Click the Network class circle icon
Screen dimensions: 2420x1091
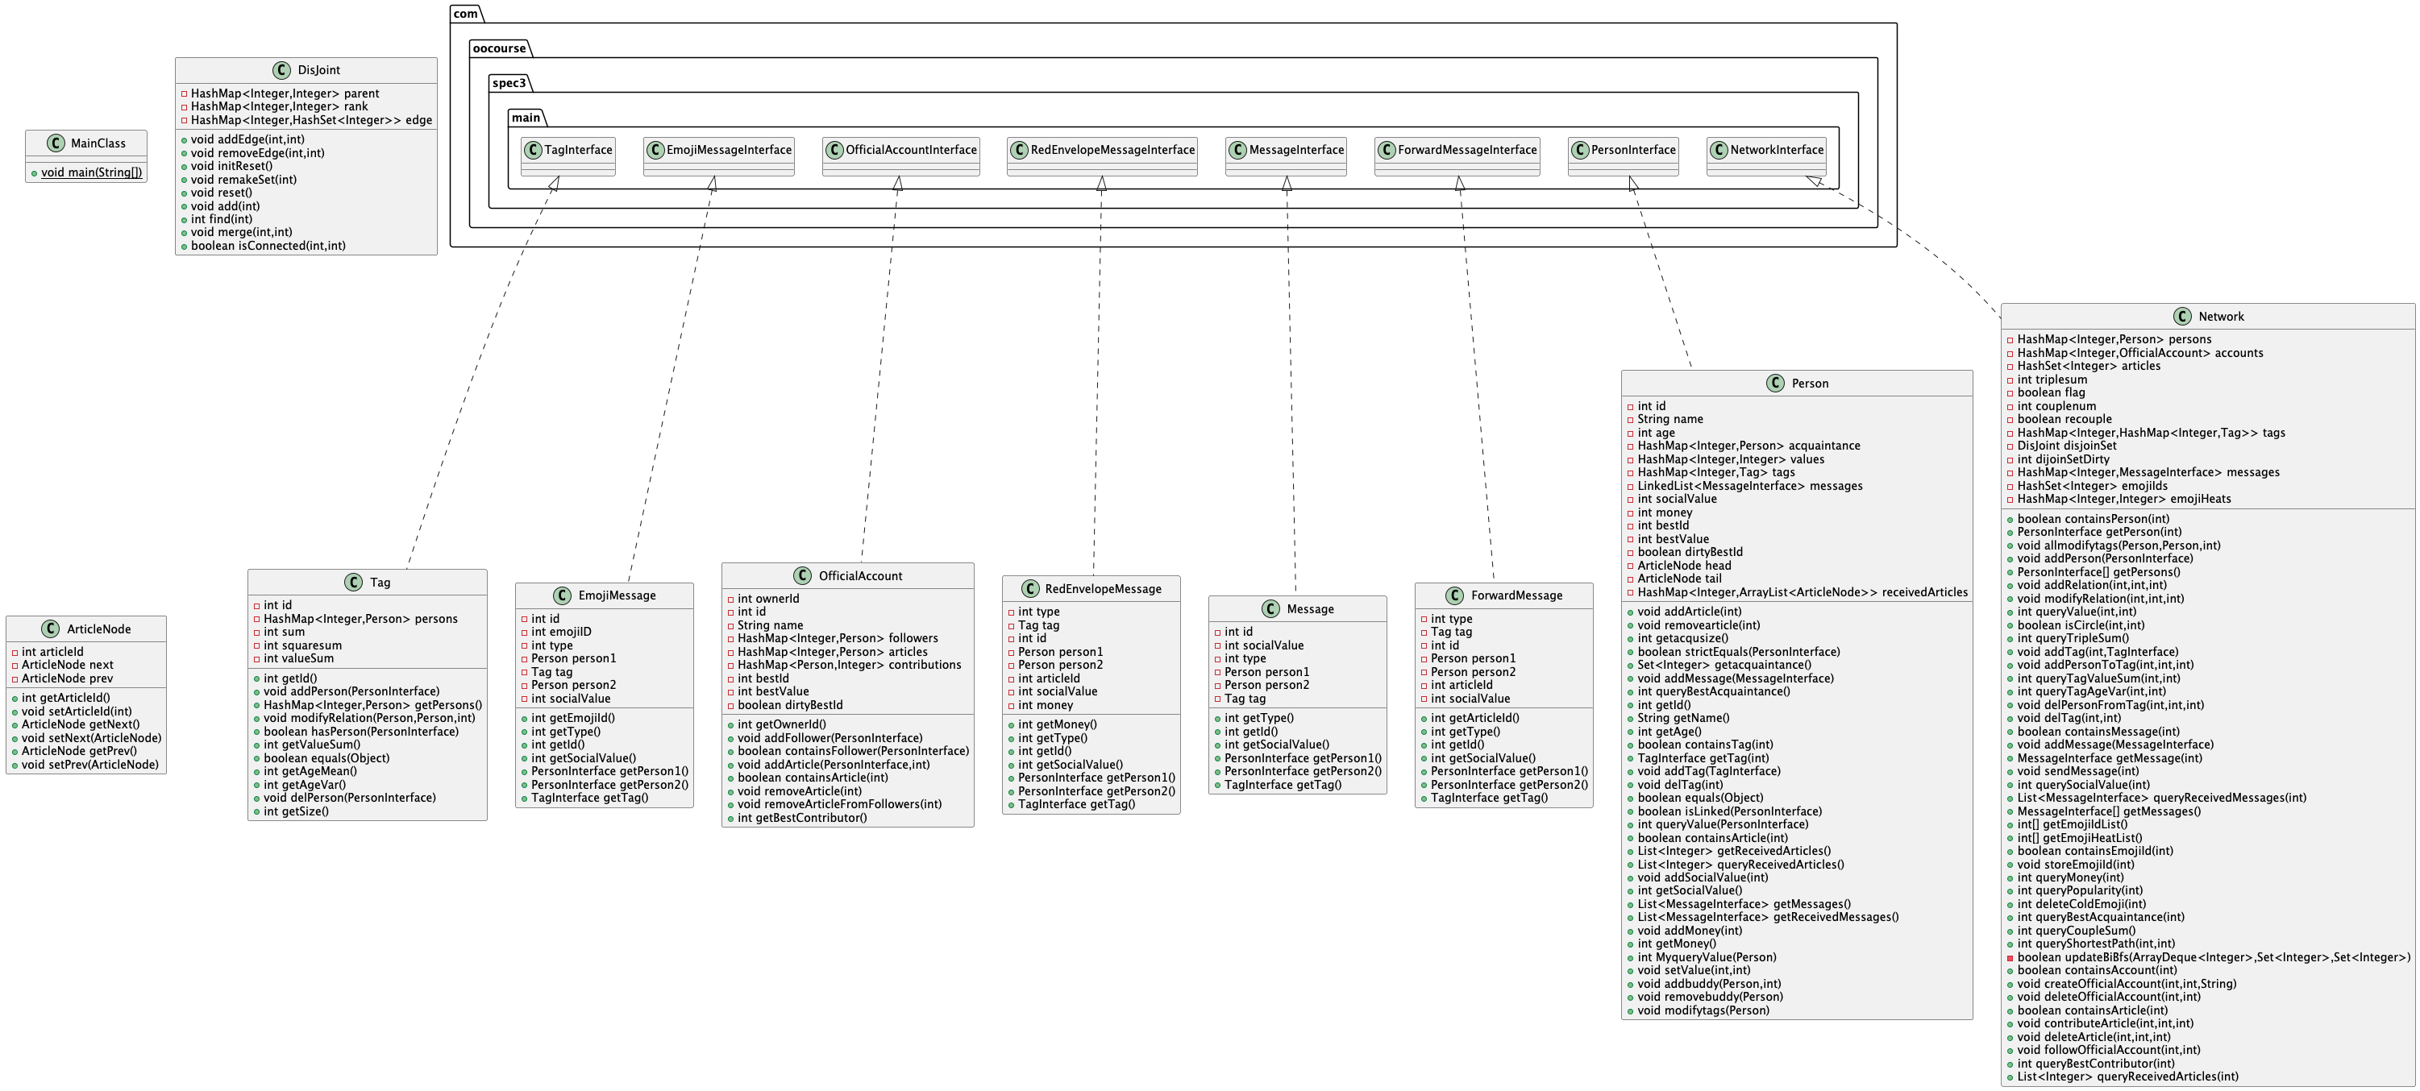click(2182, 317)
